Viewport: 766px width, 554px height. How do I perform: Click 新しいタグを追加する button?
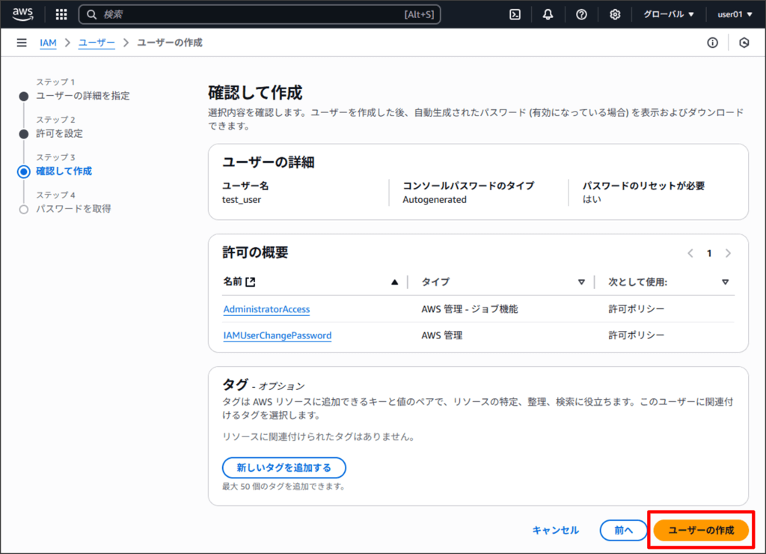pos(284,468)
